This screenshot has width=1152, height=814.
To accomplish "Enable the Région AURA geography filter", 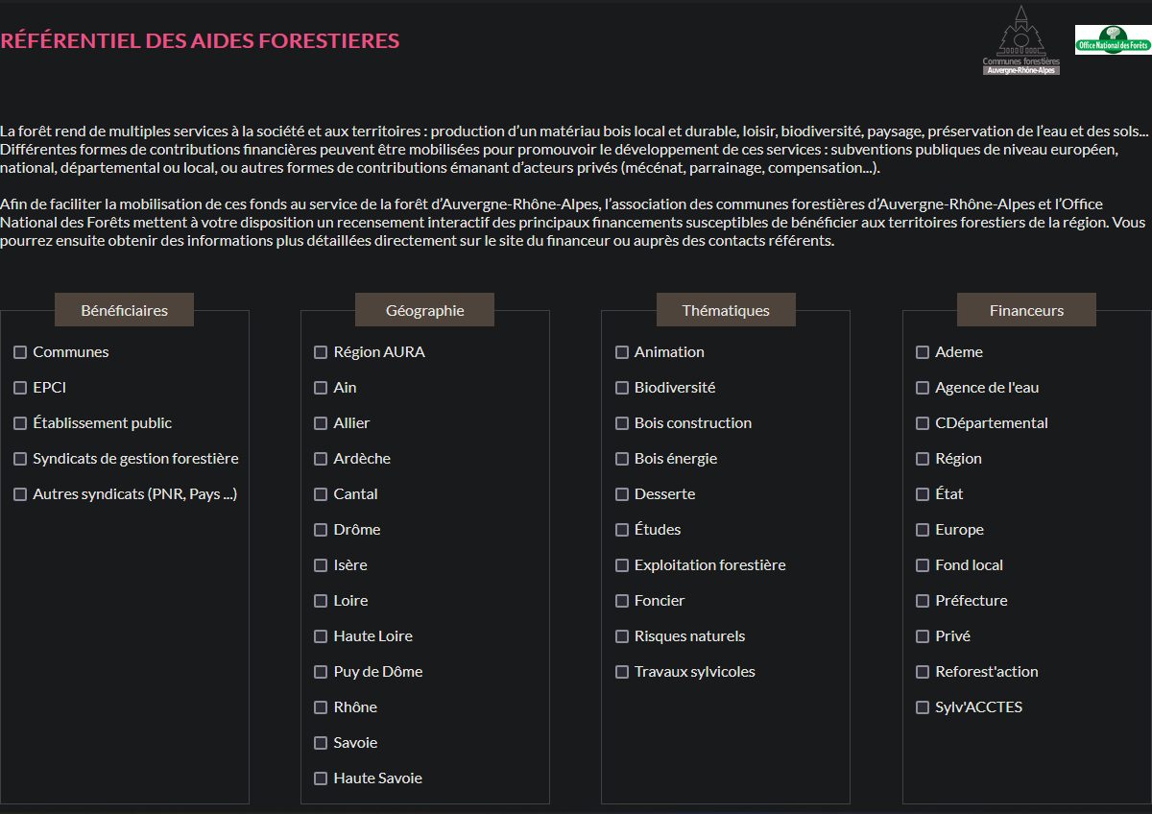I will click(x=321, y=352).
